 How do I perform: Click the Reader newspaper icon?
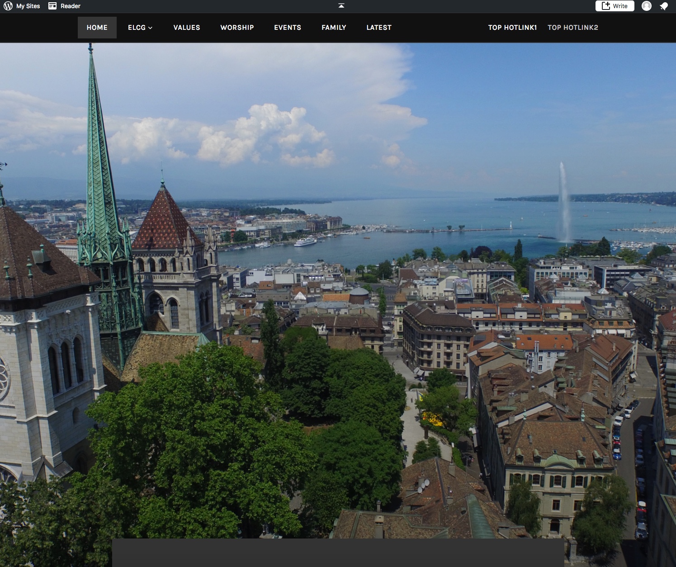(x=52, y=6)
